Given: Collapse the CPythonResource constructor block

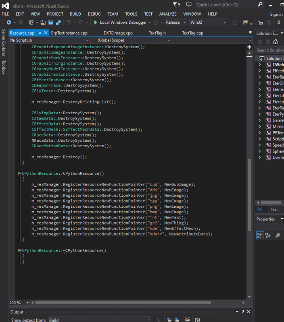Looking at the screenshot, I should pyautogui.click(x=20, y=173).
